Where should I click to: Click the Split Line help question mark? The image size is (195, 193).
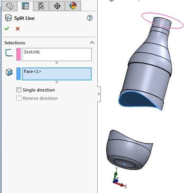(x=90, y=18)
